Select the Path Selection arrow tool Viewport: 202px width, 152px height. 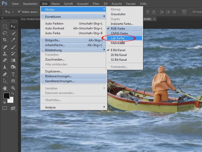tap(5, 81)
